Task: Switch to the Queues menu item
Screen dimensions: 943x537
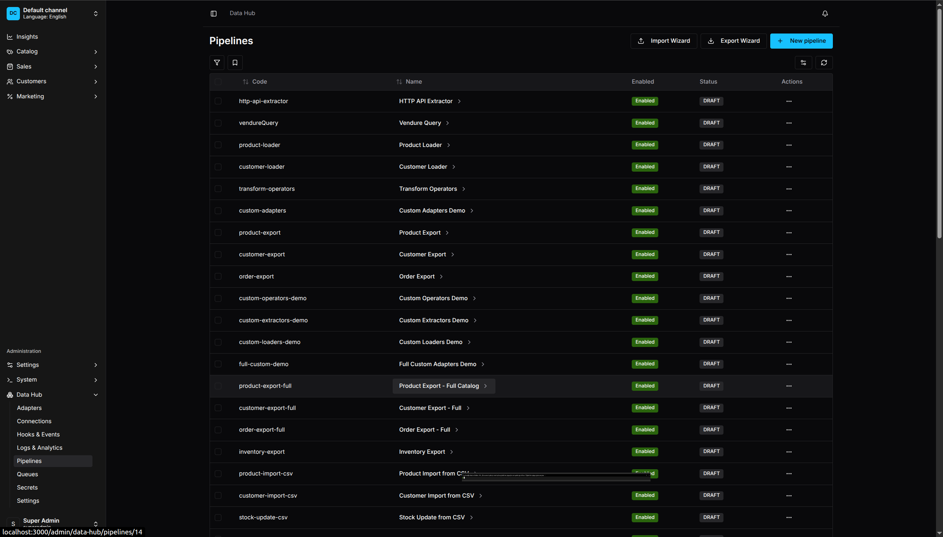Action: 27,474
